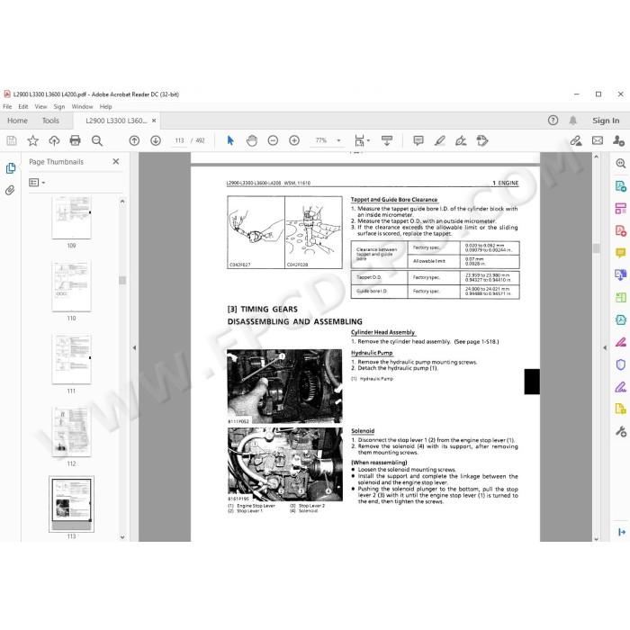Click the Save file icon

pyautogui.click(x=12, y=140)
